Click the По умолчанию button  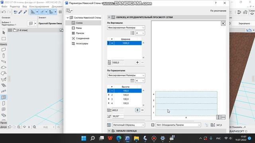[218, 11]
